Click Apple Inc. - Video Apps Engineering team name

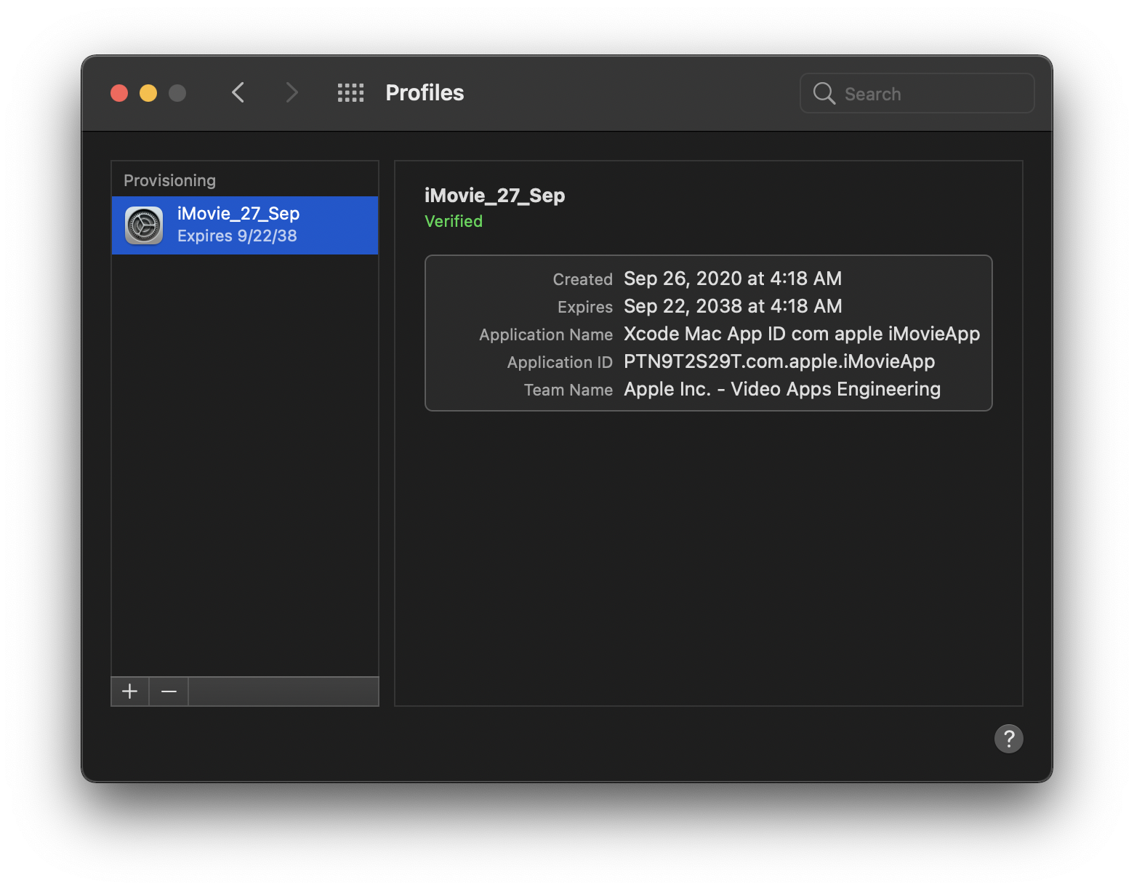(x=782, y=389)
